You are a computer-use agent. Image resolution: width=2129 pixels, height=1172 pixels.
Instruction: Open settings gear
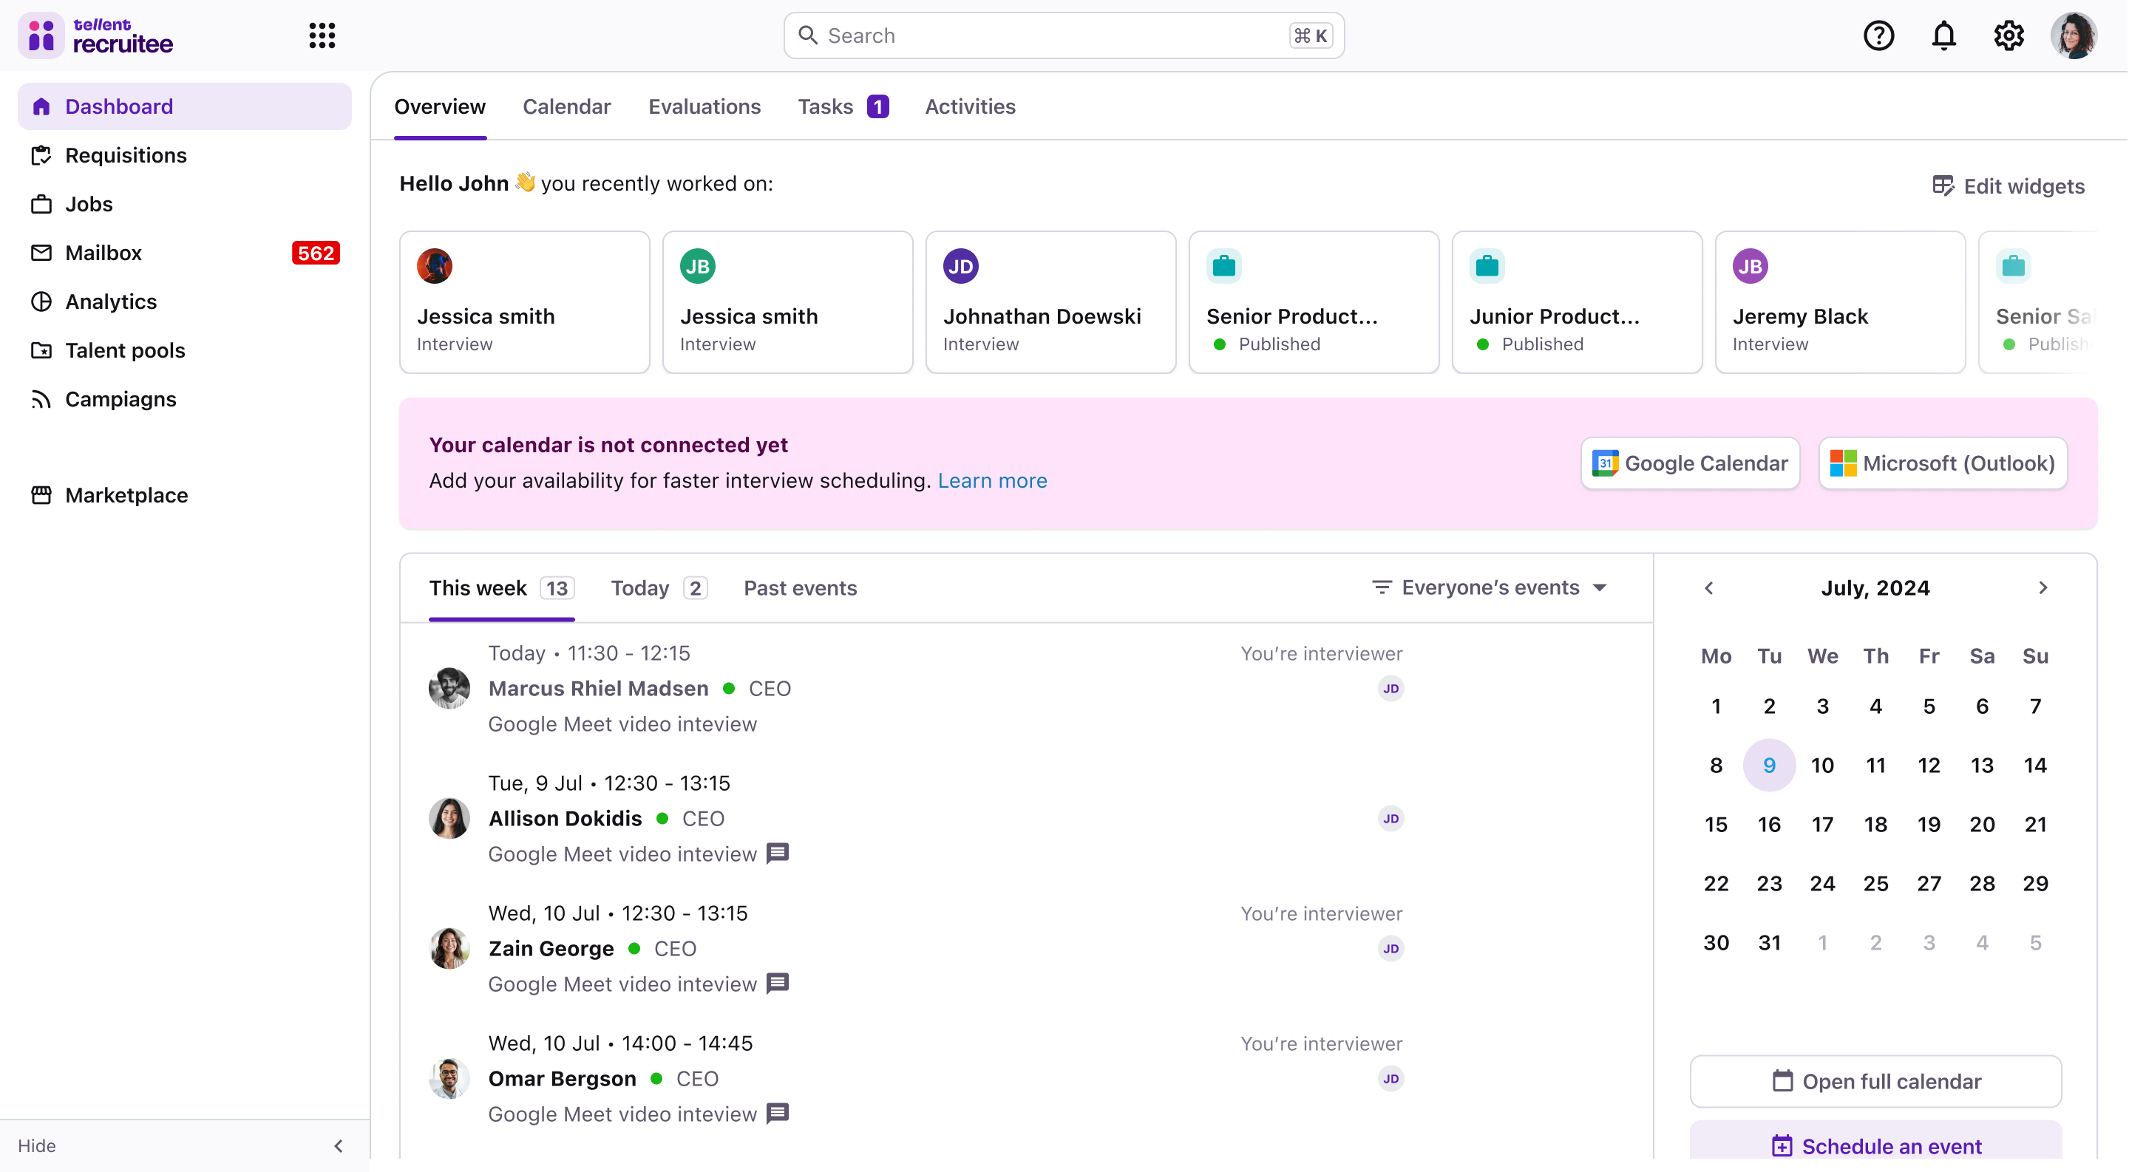(x=2008, y=35)
